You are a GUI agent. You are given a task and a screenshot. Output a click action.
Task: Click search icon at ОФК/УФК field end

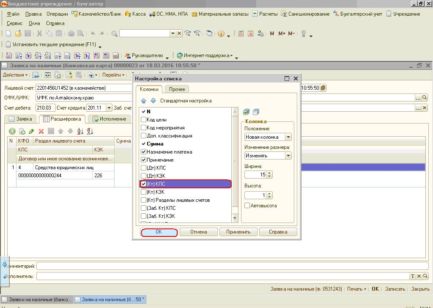tap(425, 98)
